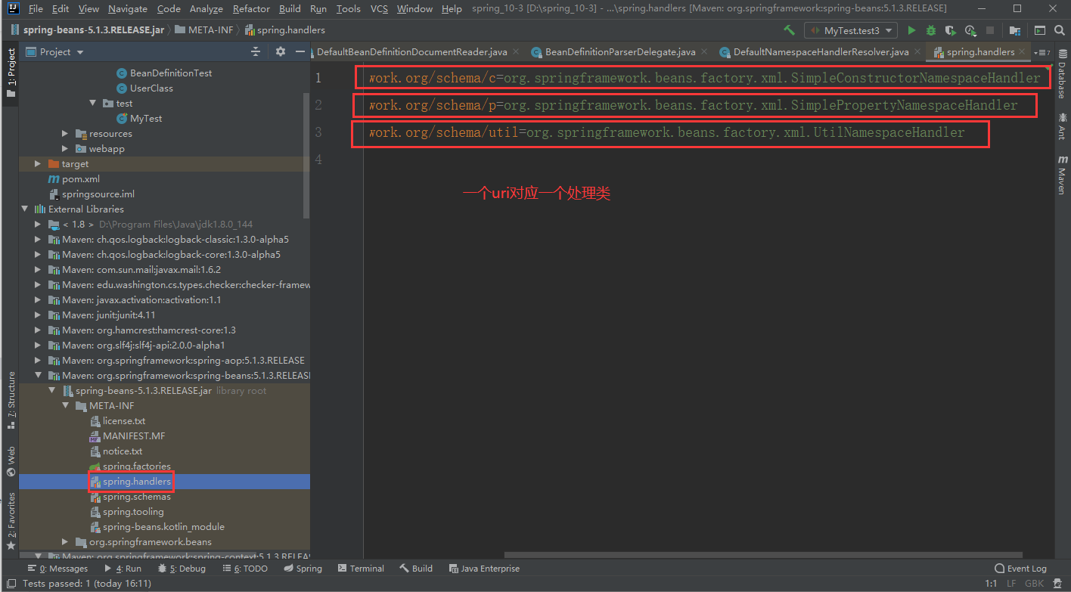Collapse the test folder node
Screen dimensions: 1071x592
point(93,103)
